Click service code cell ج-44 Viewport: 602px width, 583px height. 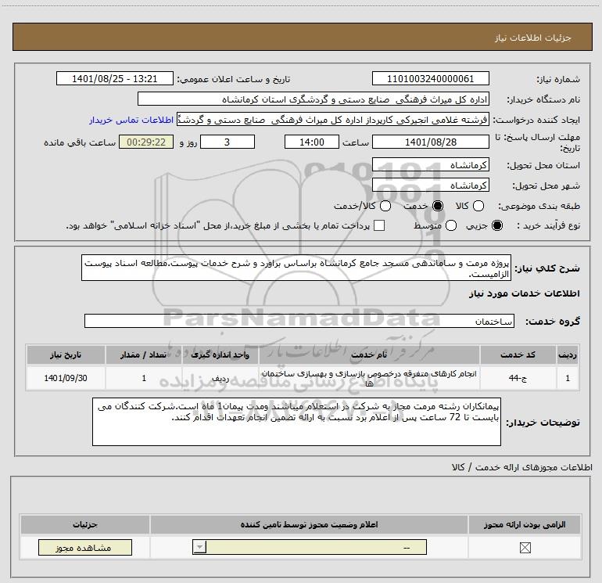click(518, 378)
